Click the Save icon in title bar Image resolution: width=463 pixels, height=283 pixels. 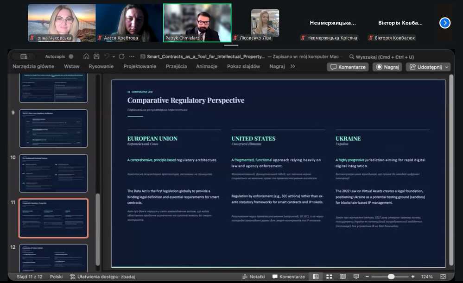click(96, 57)
